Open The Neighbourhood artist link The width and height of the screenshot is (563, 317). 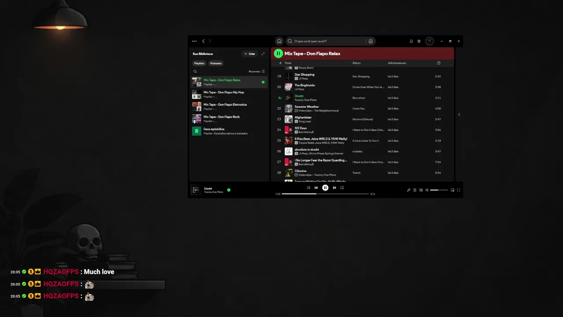point(326,111)
